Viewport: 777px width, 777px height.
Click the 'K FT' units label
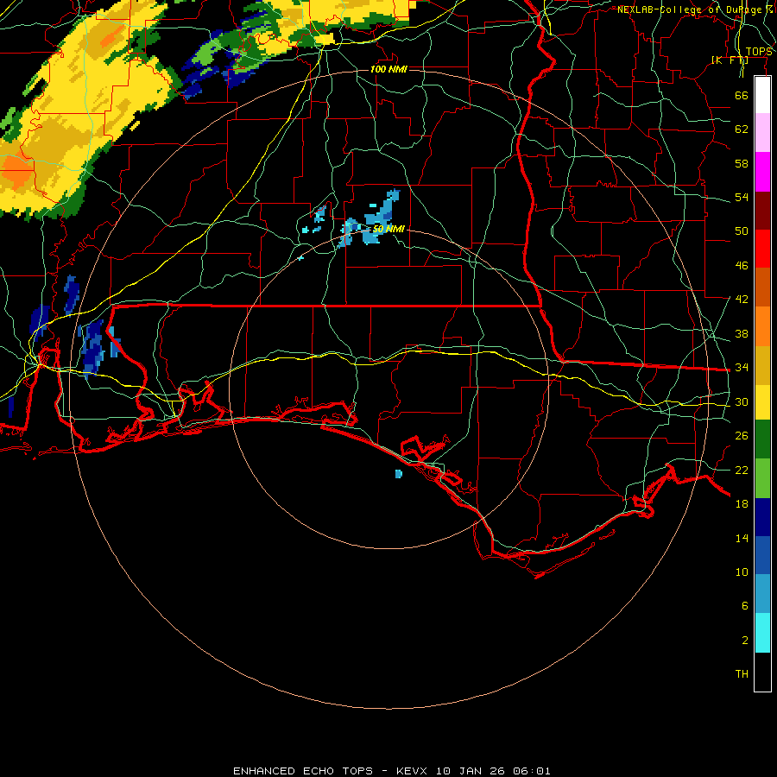(x=730, y=60)
